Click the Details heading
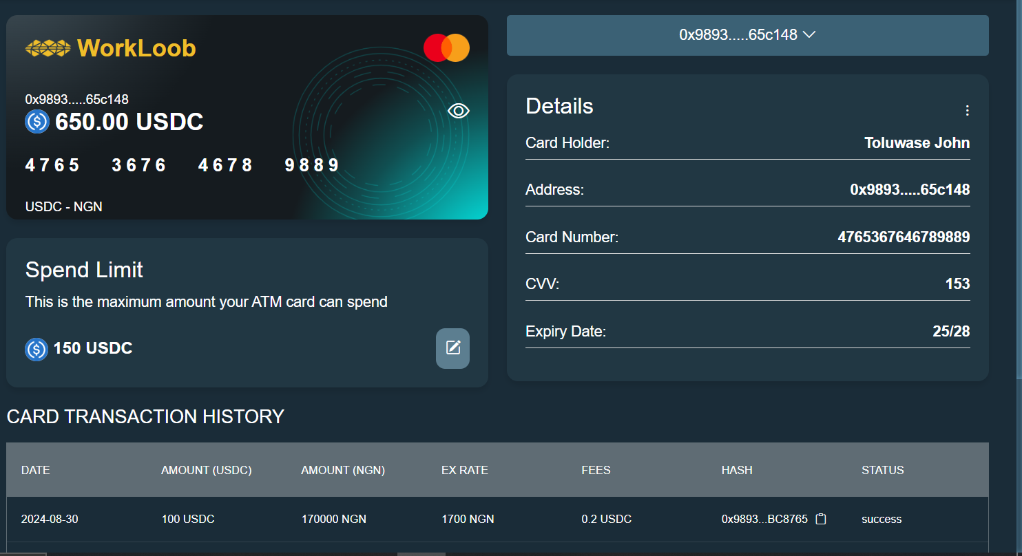Image resolution: width=1022 pixels, height=556 pixels. [x=559, y=106]
